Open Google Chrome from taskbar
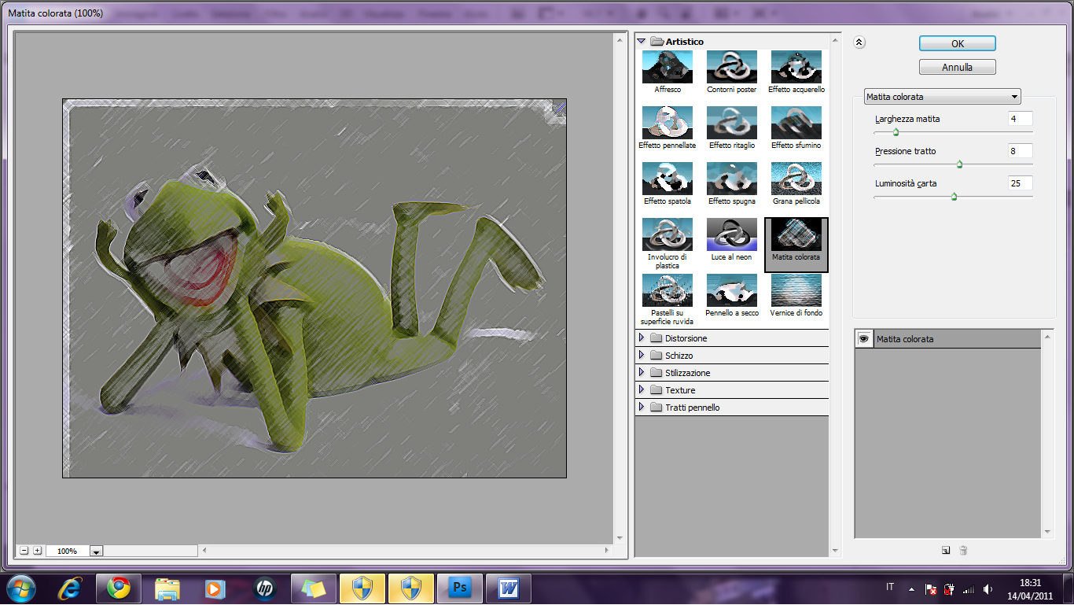This screenshot has width=1074, height=605. click(119, 588)
